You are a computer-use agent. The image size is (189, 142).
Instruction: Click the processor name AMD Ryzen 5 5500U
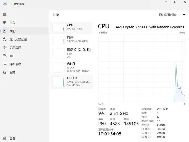(x=150, y=27)
